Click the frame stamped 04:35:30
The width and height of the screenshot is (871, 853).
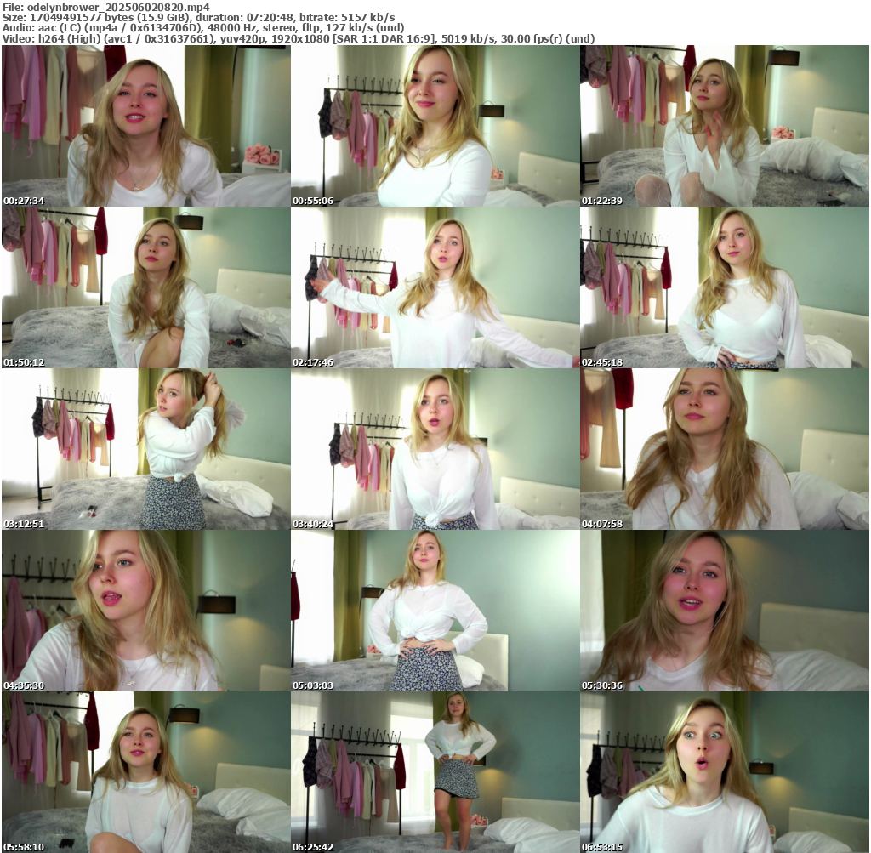click(146, 611)
